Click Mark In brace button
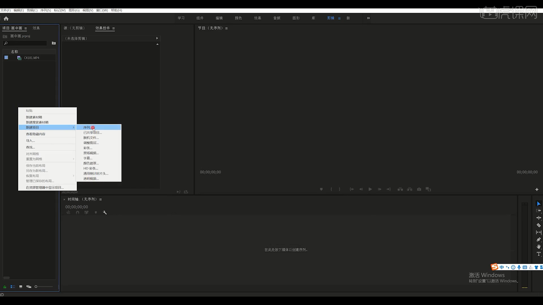Image resolution: width=543 pixels, height=305 pixels. coord(331,189)
